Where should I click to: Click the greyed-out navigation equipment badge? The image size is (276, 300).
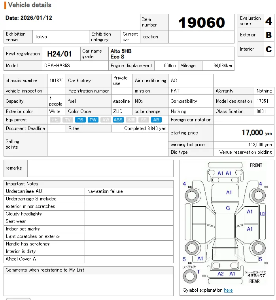click(x=55, y=120)
